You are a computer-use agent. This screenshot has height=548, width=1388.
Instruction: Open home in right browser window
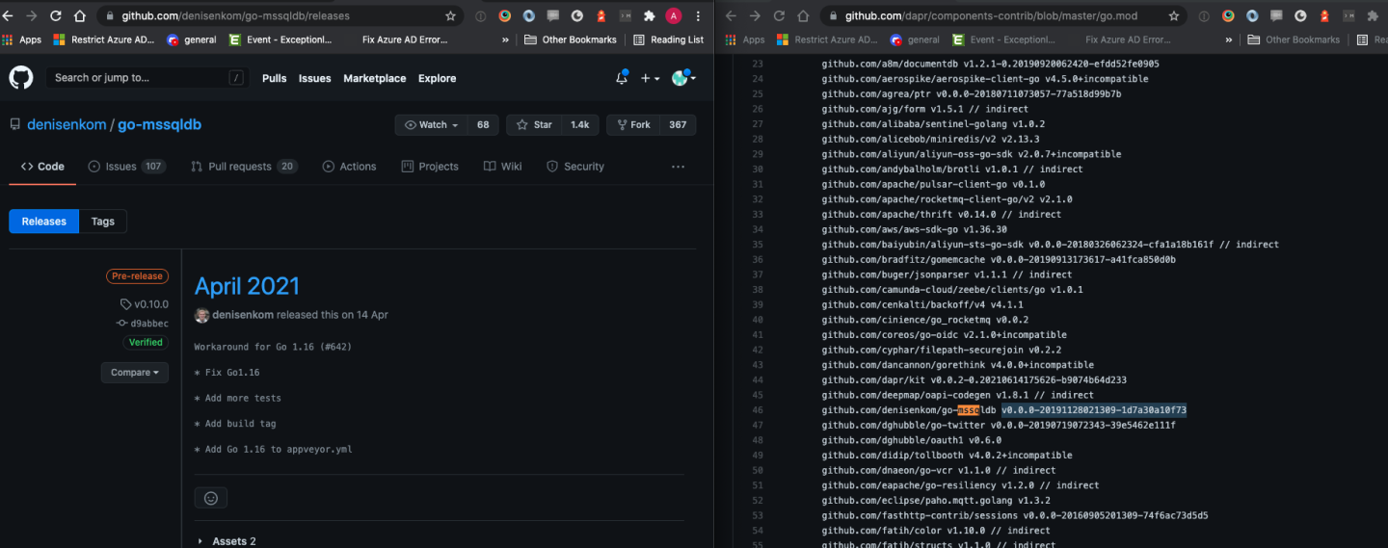tap(802, 16)
